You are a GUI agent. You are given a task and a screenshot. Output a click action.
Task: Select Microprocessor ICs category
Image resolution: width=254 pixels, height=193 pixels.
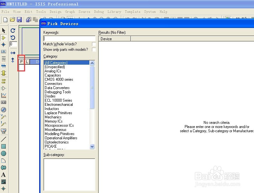click(x=59, y=125)
